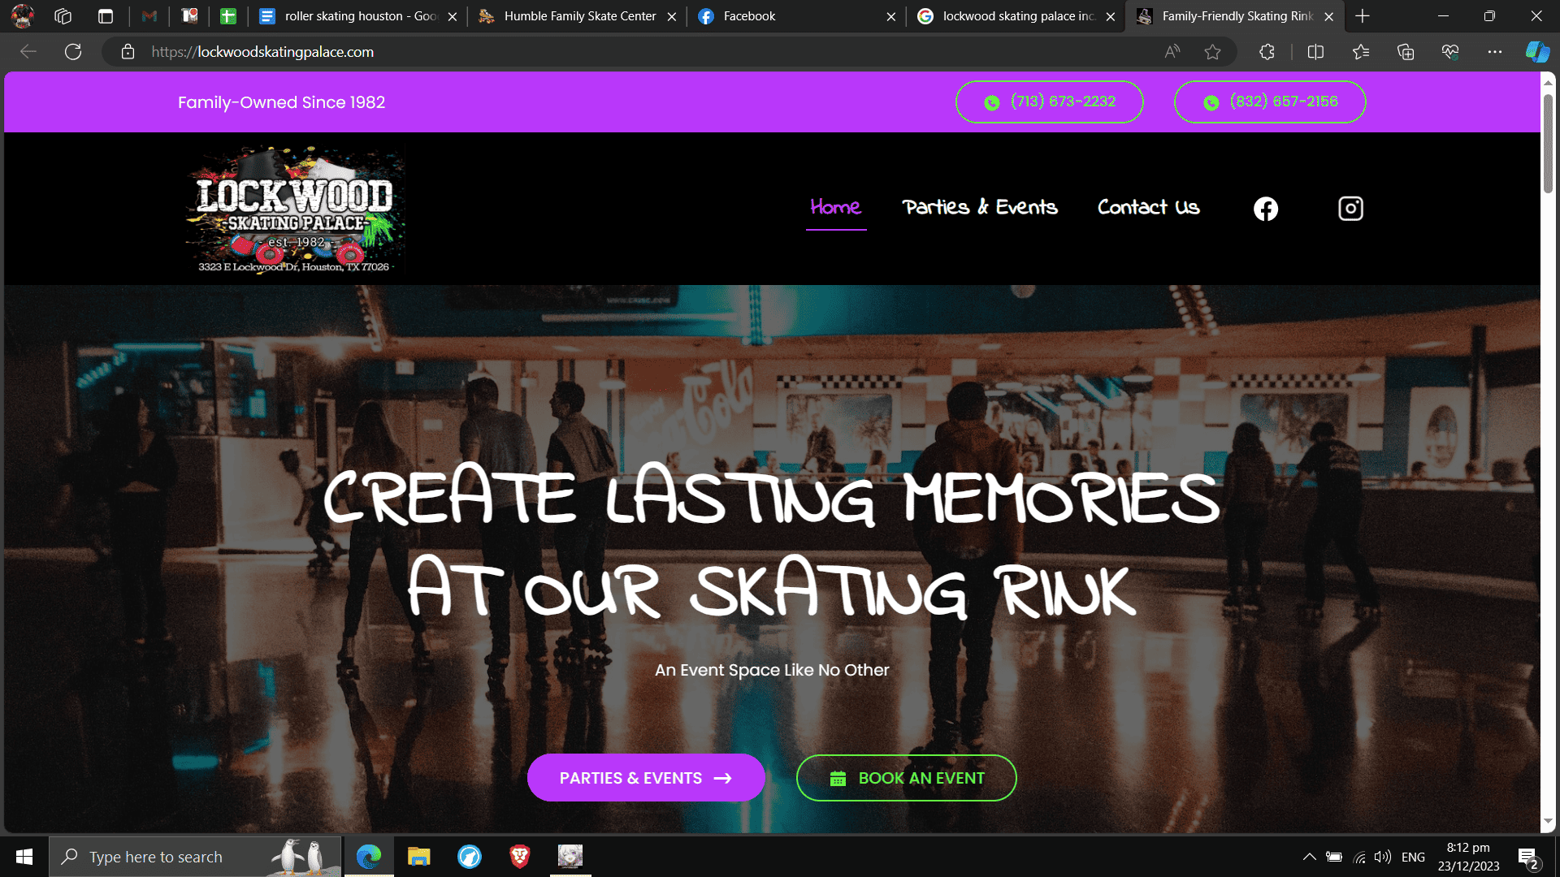Open the ENG language selector
Viewport: 1560px width, 877px height.
tap(1414, 856)
